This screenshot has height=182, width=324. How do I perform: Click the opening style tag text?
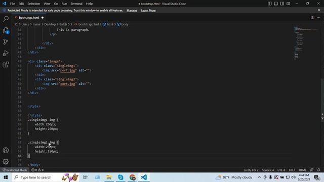click(x=34, y=106)
